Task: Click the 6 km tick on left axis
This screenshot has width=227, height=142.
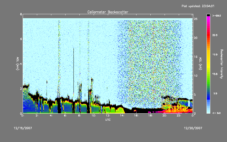Action: pos(21,39)
